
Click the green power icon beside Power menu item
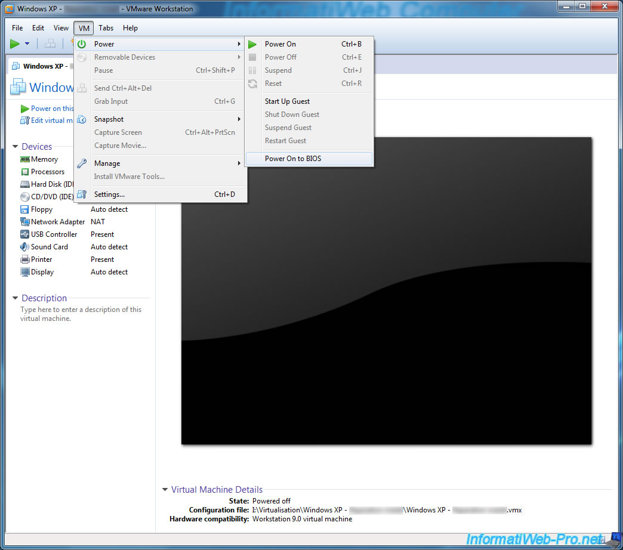click(x=82, y=44)
